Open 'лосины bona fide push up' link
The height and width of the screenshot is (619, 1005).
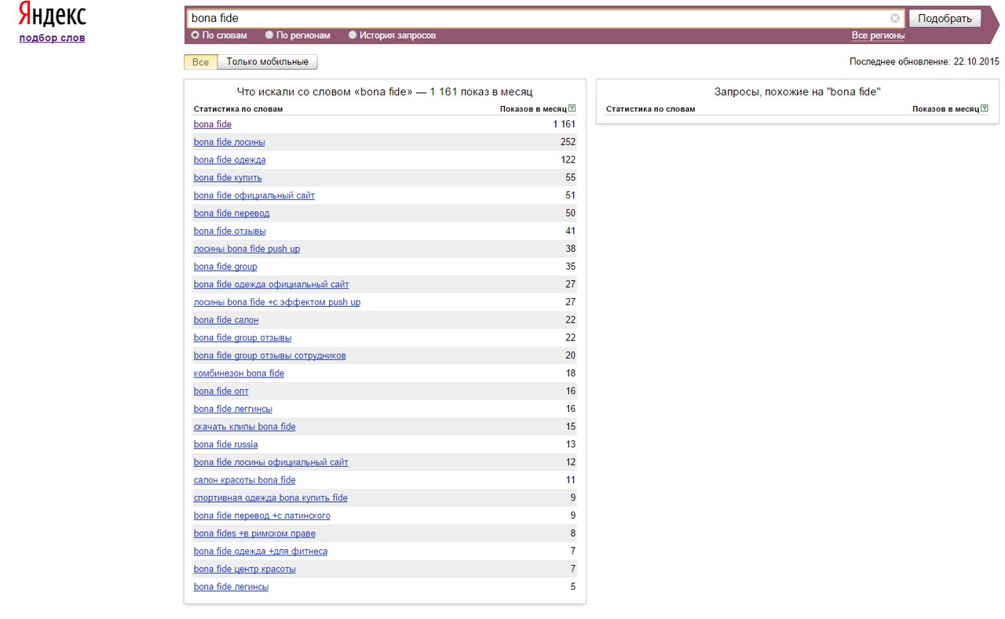pos(247,249)
